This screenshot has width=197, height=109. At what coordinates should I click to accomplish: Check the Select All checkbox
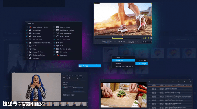click(27, 23)
